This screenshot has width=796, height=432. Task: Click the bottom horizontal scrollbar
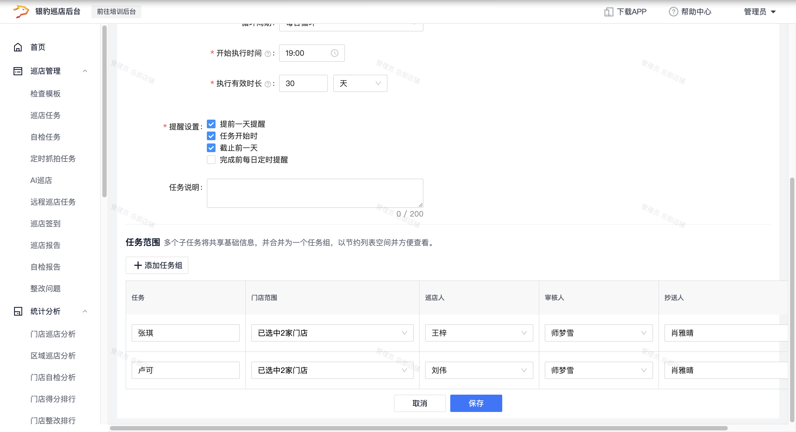pyautogui.click(x=418, y=428)
